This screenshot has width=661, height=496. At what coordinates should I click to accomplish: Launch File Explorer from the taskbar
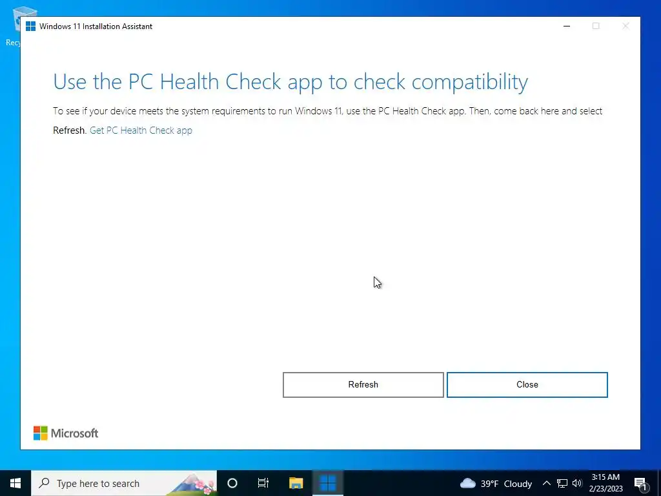point(296,483)
